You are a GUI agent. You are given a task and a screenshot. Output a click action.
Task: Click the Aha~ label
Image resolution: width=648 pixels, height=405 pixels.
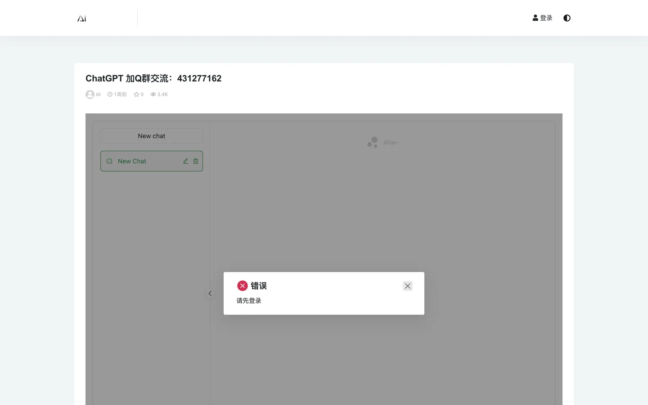tap(391, 143)
